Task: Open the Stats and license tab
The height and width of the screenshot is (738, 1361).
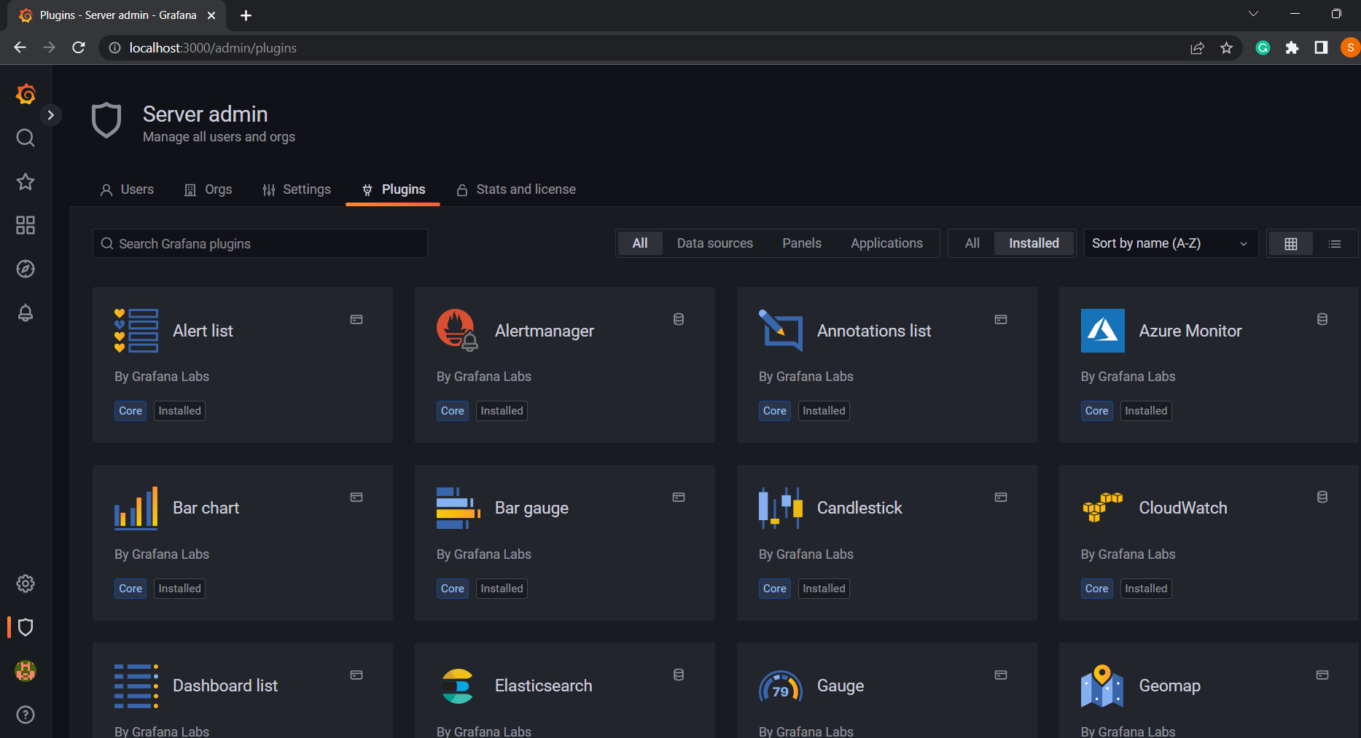Action: click(516, 189)
